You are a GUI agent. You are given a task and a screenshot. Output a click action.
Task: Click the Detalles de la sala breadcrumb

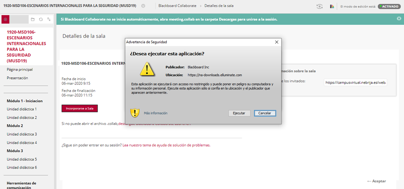click(219, 6)
